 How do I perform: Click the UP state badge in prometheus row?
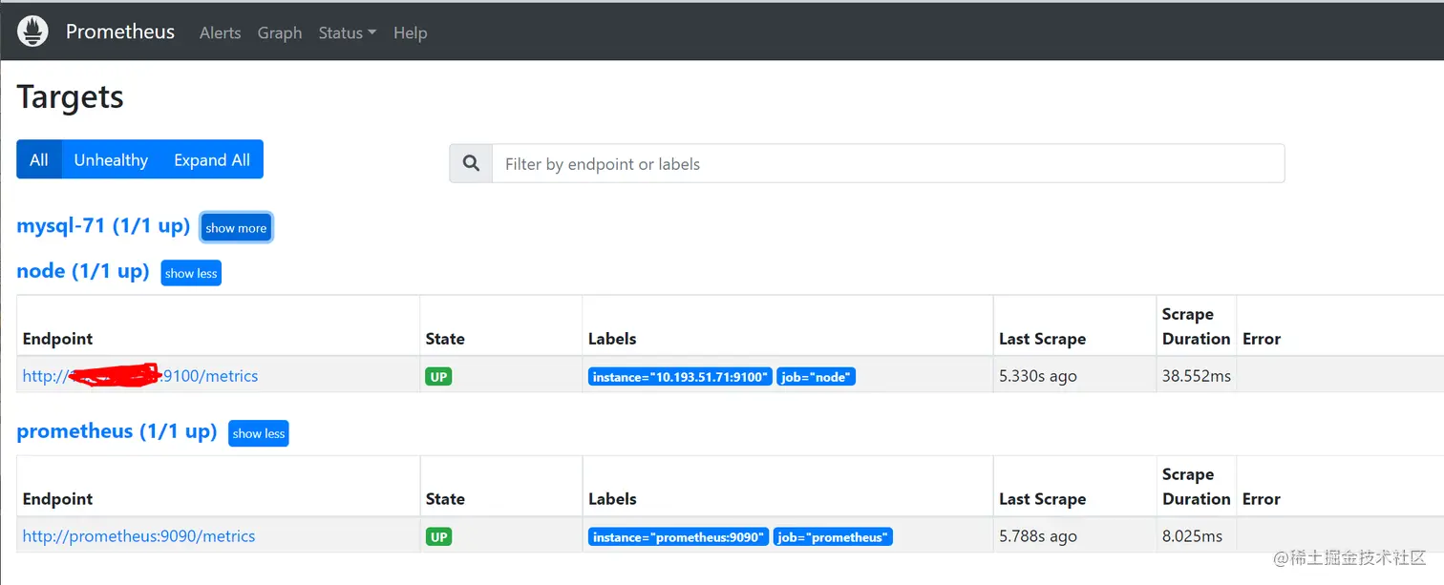click(438, 536)
